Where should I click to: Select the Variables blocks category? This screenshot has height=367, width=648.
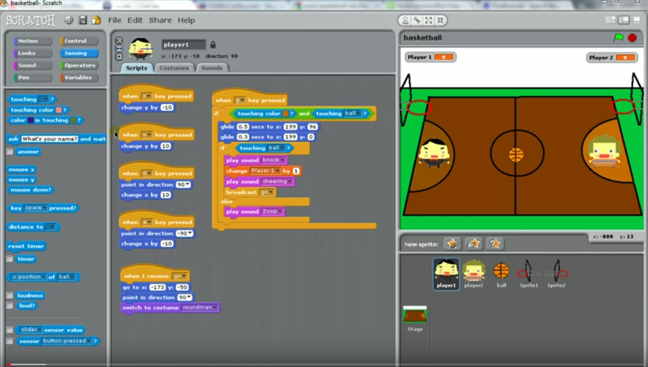pos(78,77)
